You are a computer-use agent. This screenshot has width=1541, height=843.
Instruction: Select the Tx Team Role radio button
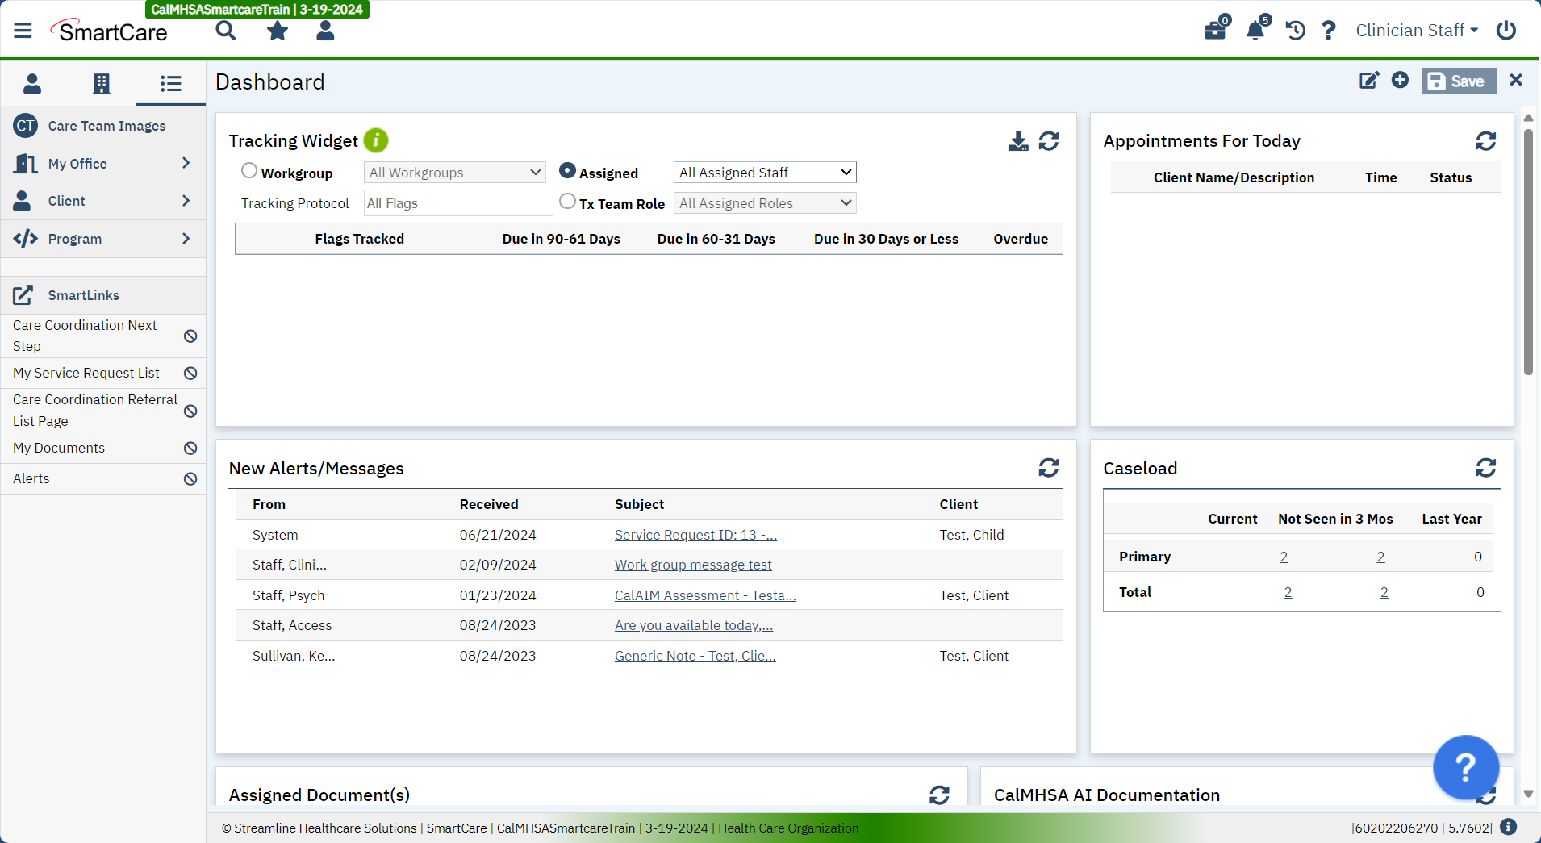[x=567, y=202]
